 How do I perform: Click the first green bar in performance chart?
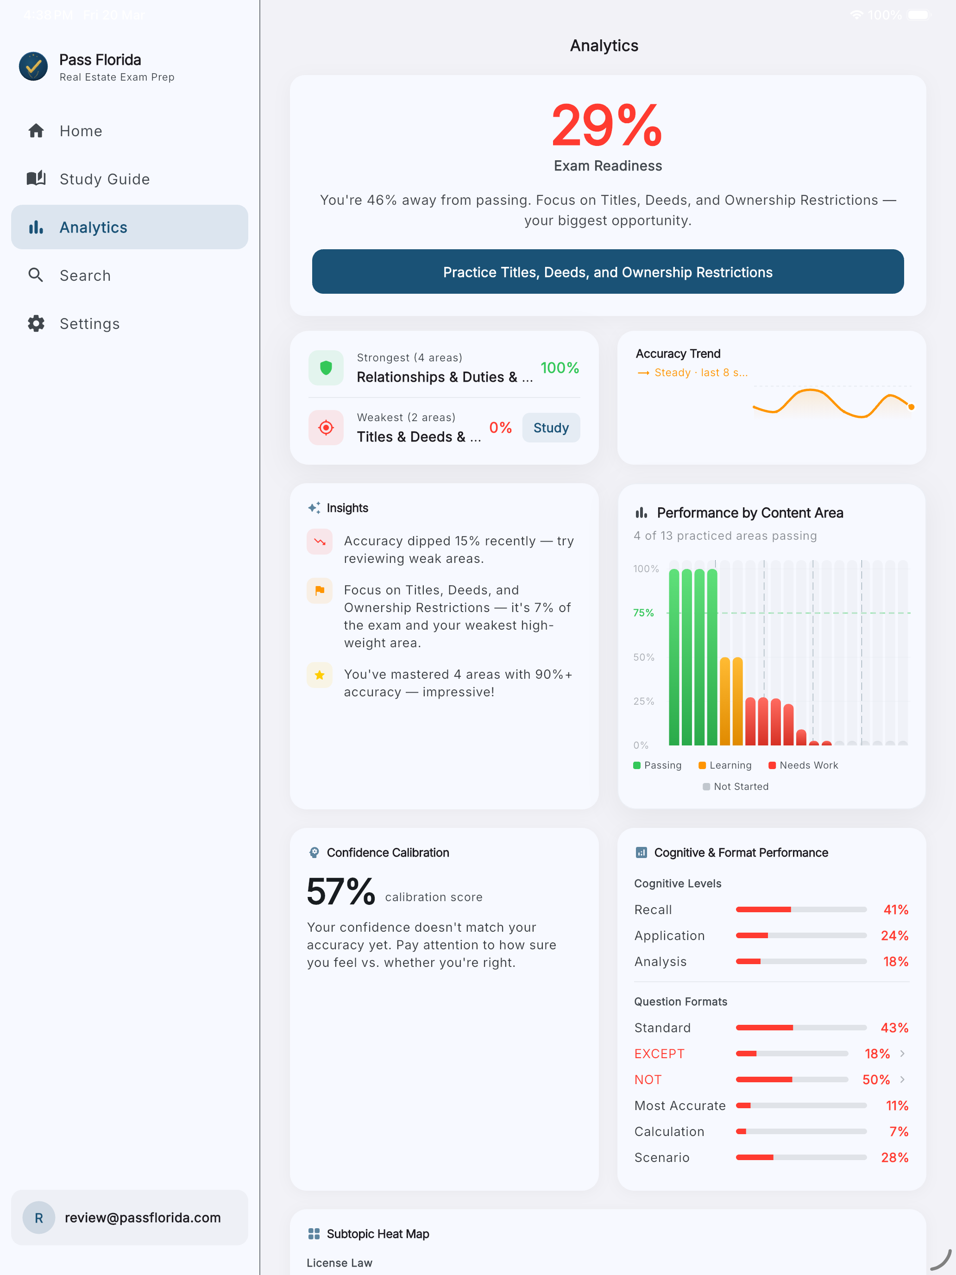tap(673, 657)
